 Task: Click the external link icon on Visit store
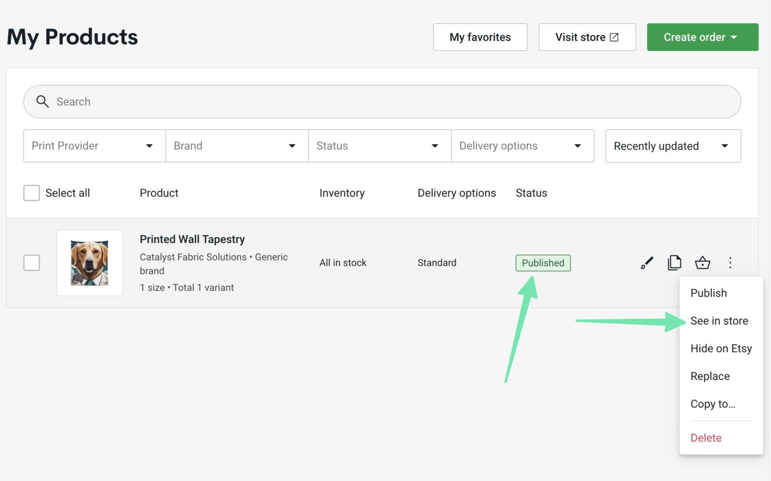pos(614,37)
